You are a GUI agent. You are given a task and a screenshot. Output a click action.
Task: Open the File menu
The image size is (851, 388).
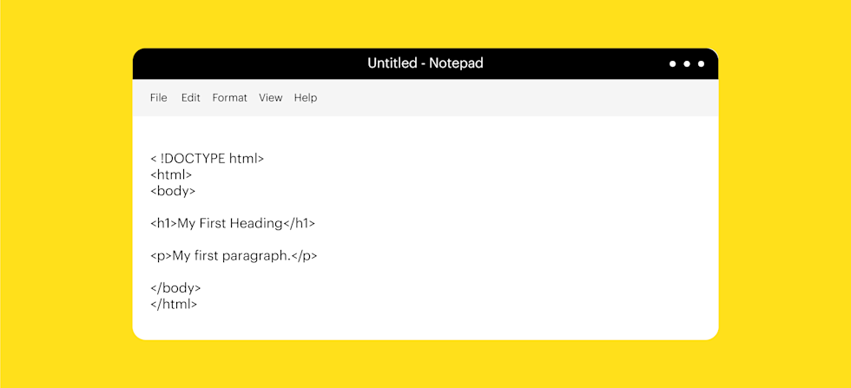coord(158,98)
